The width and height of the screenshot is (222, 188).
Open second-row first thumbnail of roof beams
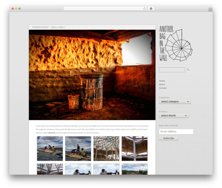click(x=50, y=169)
